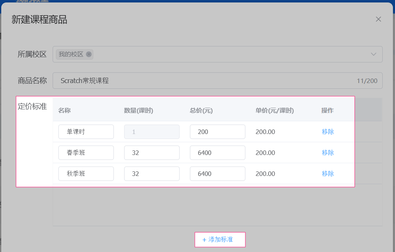Edit the total price field showing 200
This screenshot has height=252, width=395.
[x=217, y=132]
